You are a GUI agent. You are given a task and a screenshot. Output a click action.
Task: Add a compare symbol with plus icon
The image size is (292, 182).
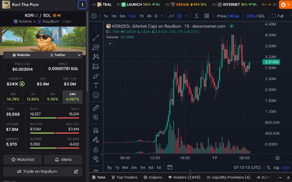[x=94, y=16]
